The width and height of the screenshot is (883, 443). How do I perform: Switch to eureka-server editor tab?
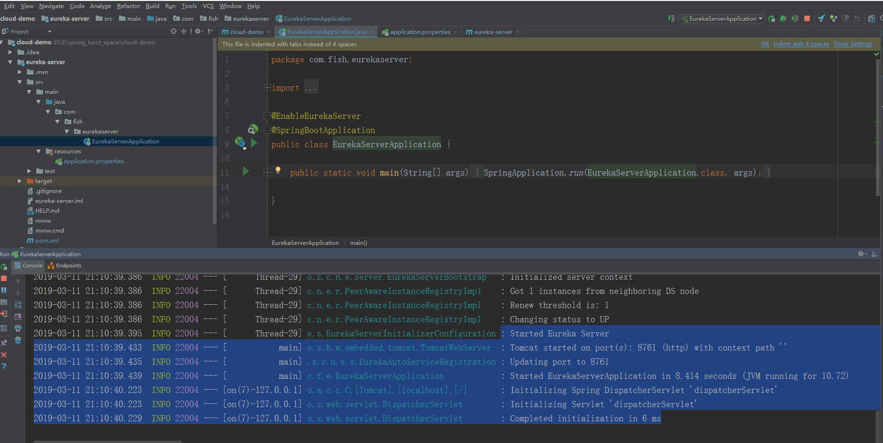(492, 32)
